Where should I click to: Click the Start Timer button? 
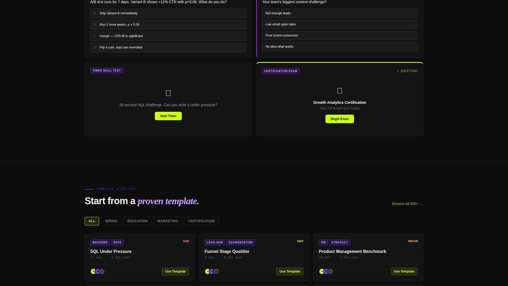pos(168,116)
